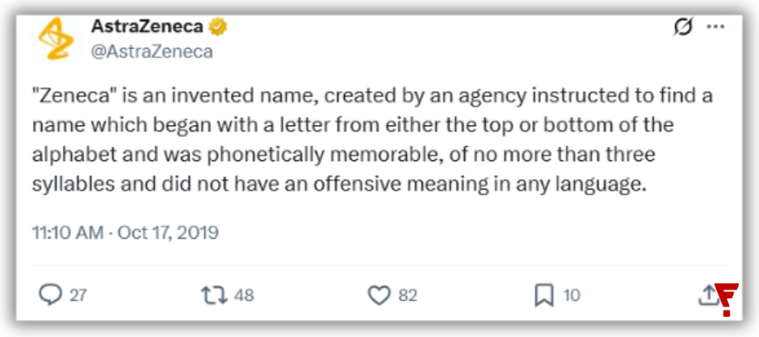Image resolution: width=759 pixels, height=337 pixels.
Task: Click the AstraZeneca display name
Action: pos(147,27)
